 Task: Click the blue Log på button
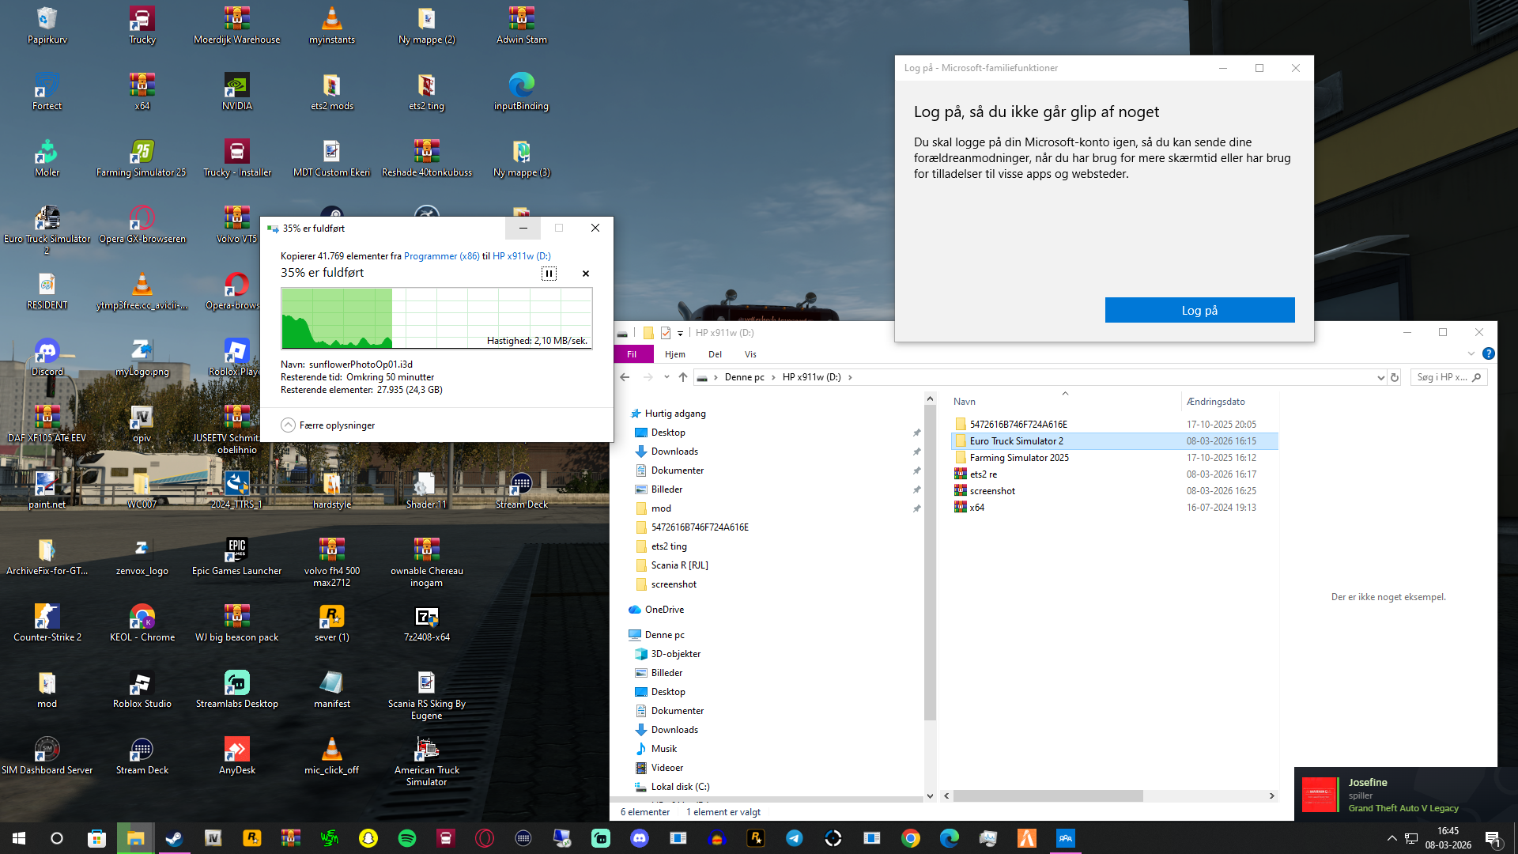coord(1199,310)
